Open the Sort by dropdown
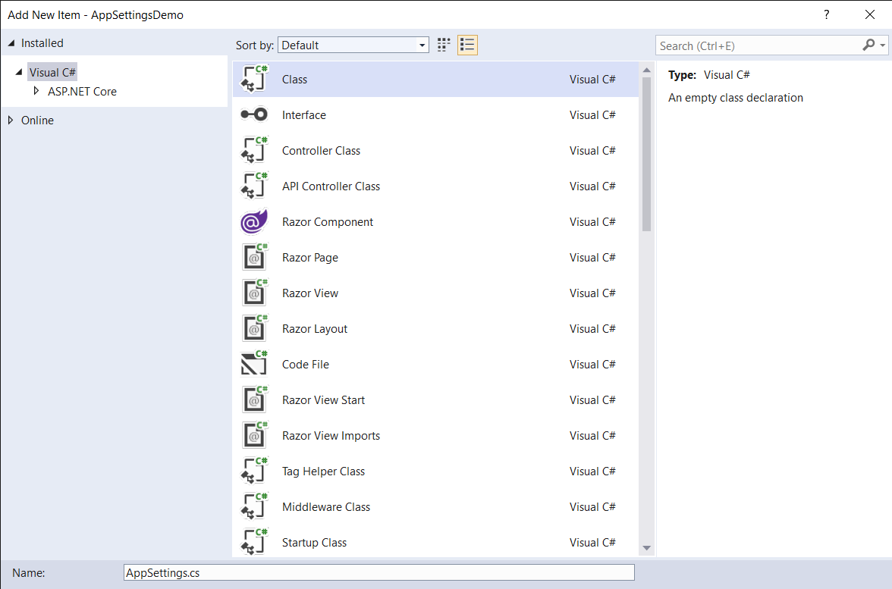Image resolution: width=892 pixels, height=589 pixels. click(x=422, y=44)
